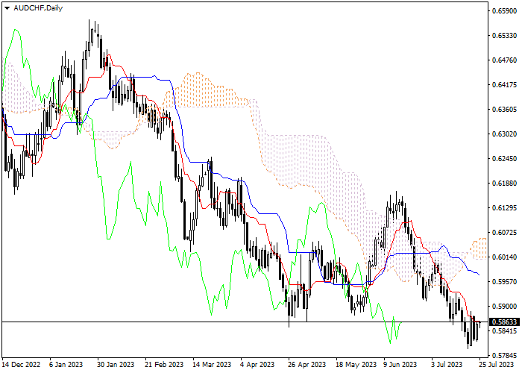Click the 6 Jan 2023 date label
The width and height of the screenshot is (522, 373).
[66, 365]
